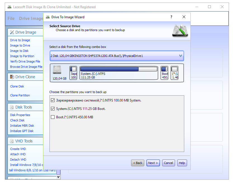Select the System (C:) NTFS 111.25 GB partition bar
This screenshot has height=187, width=234.
pyautogui.click(x=119, y=73)
